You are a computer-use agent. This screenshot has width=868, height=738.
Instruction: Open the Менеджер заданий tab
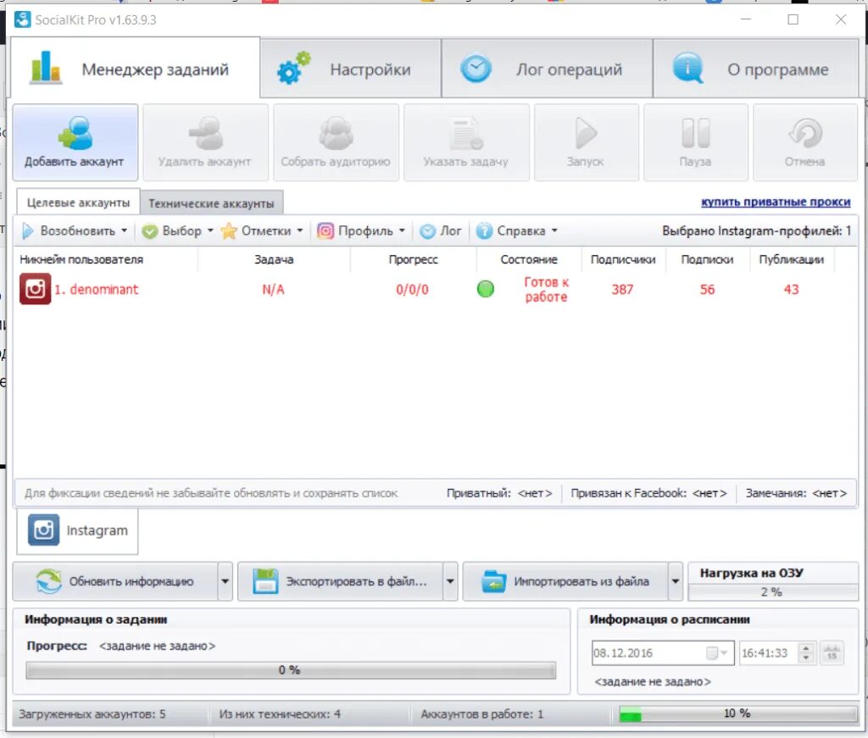click(135, 69)
